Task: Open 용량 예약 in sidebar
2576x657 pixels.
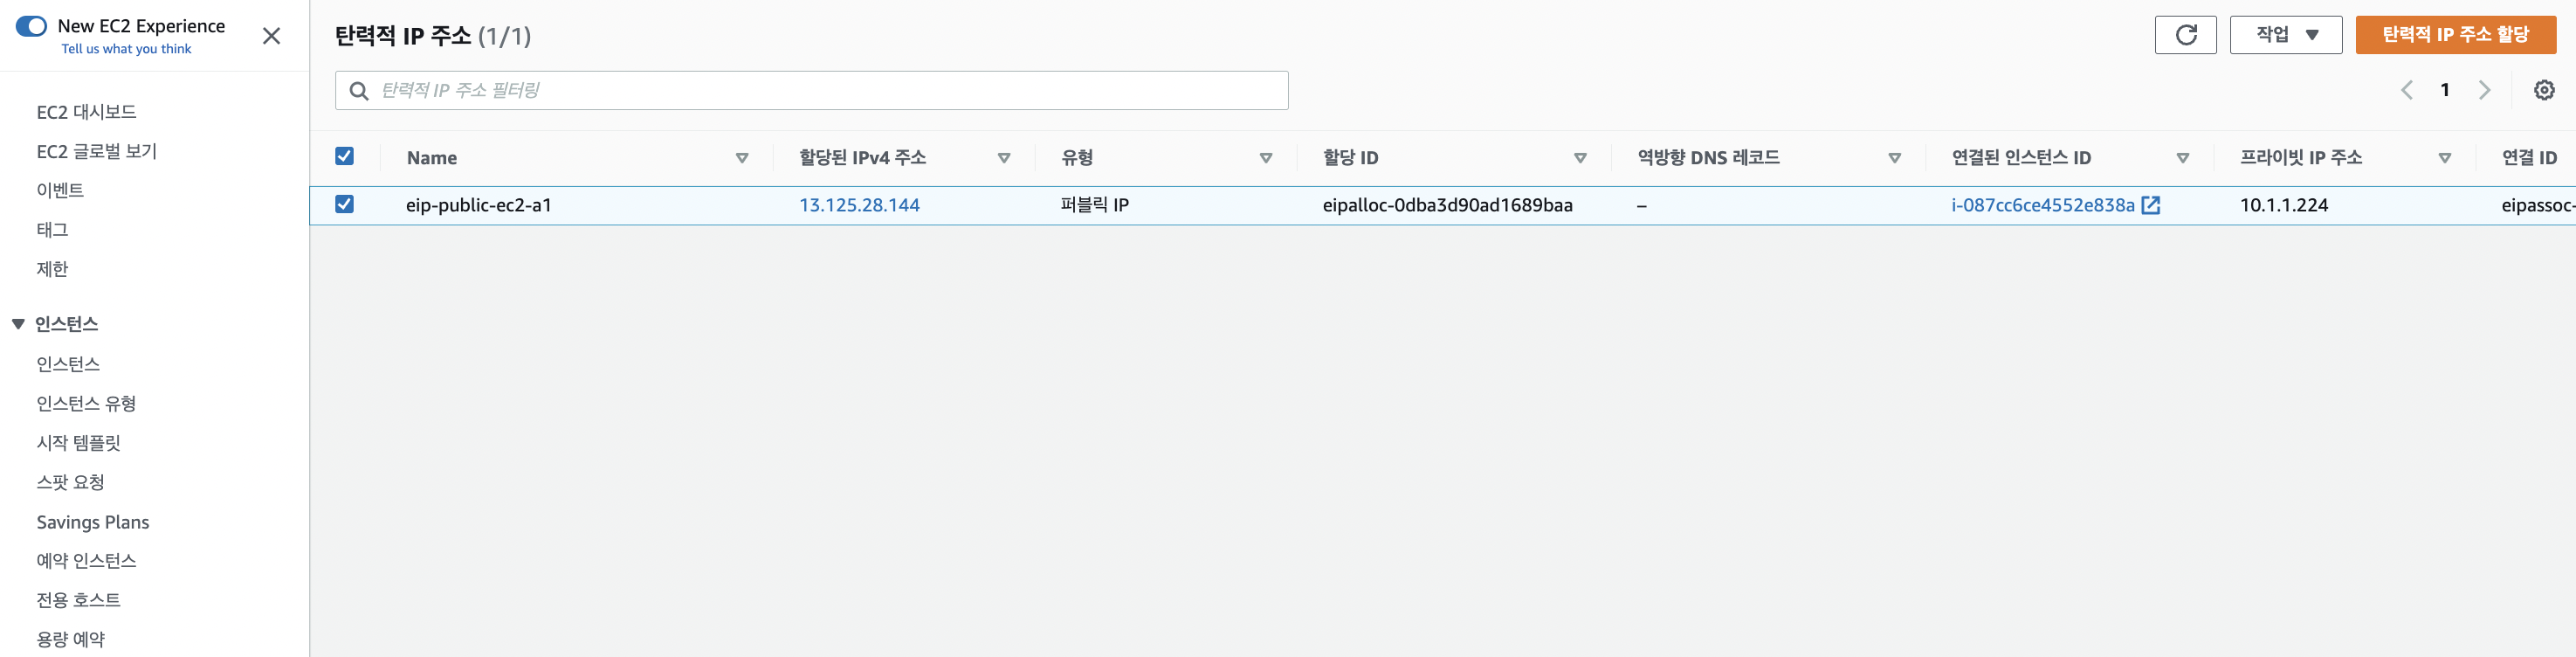Action: (x=70, y=639)
